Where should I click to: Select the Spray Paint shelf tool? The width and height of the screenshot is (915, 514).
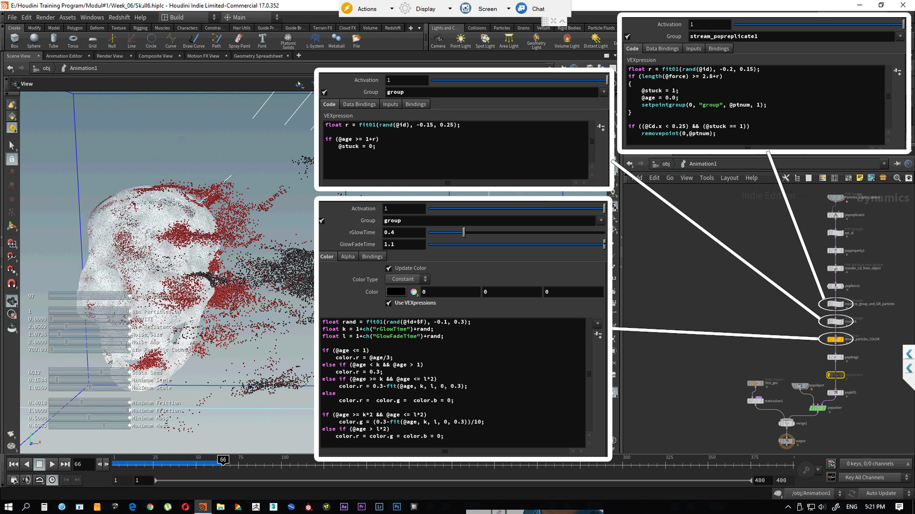tap(239, 39)
